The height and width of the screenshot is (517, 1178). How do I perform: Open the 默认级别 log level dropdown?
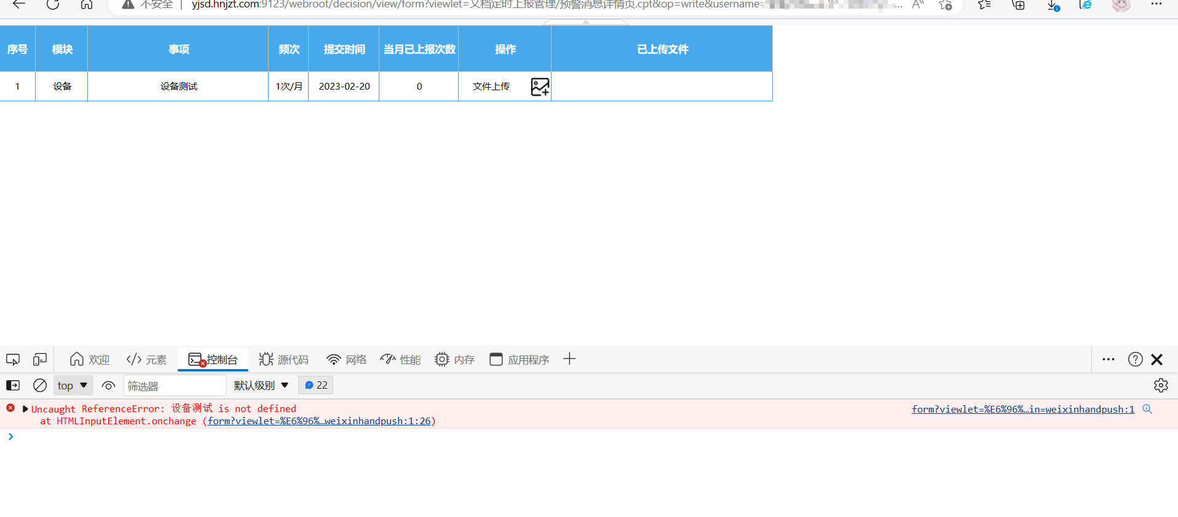click(x=261, y=385)
